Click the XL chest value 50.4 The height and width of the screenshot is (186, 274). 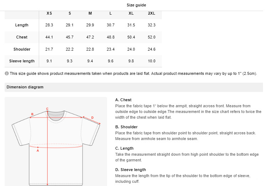pyautogui.click(x=131, y=37)
